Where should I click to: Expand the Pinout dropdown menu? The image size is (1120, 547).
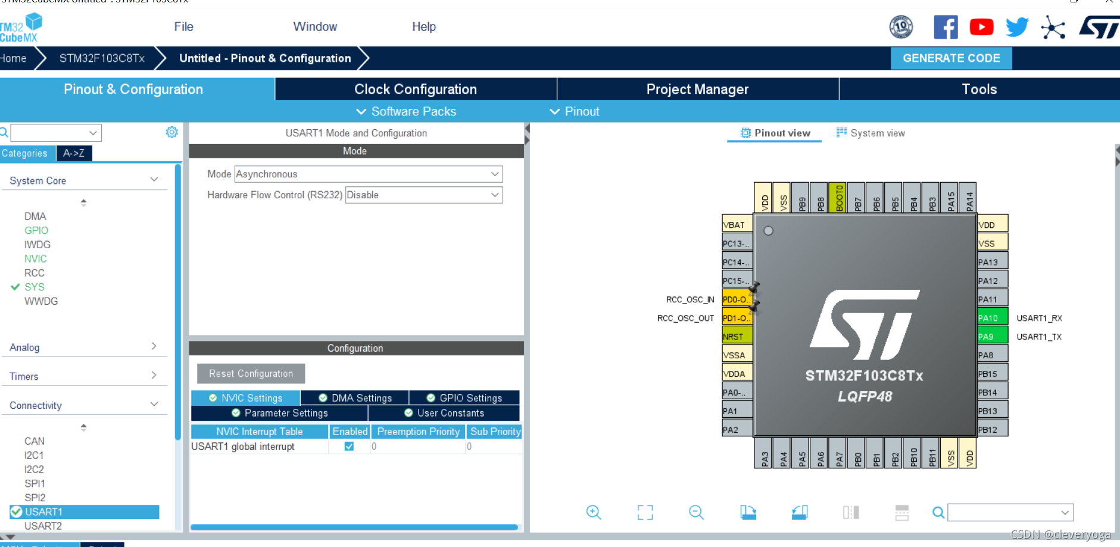coord(574,111)
